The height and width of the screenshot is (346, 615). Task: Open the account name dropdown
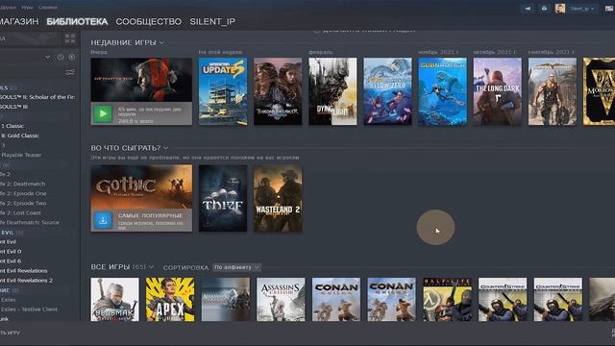pyautogui.click(x=582, y=9)
